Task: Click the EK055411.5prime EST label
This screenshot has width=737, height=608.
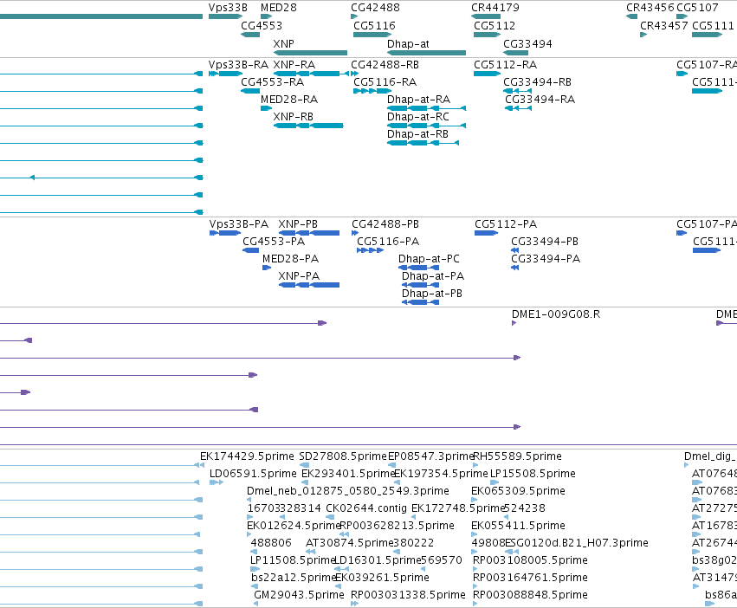Action: (x=518, y=526)
